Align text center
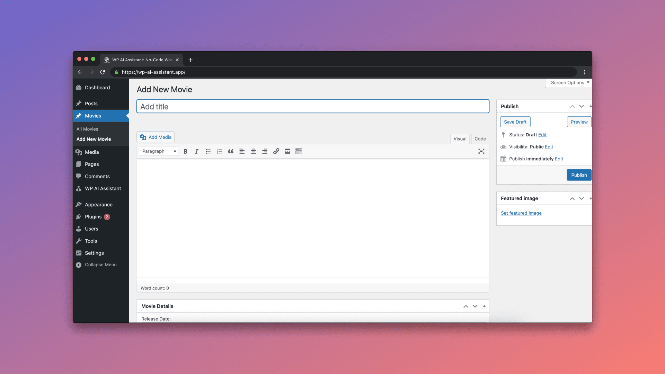The width and height of the screenshot is (665, 374). 253,151
